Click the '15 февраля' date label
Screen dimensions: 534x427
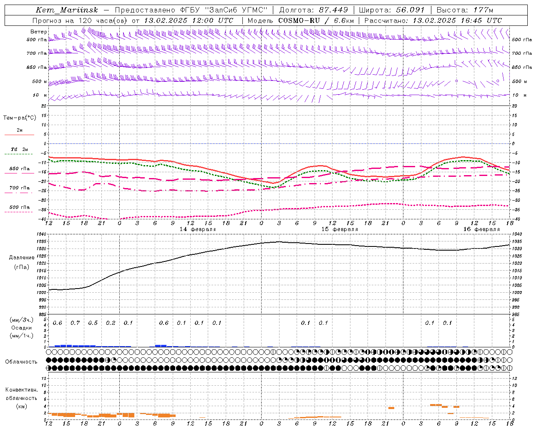(340, 229)
